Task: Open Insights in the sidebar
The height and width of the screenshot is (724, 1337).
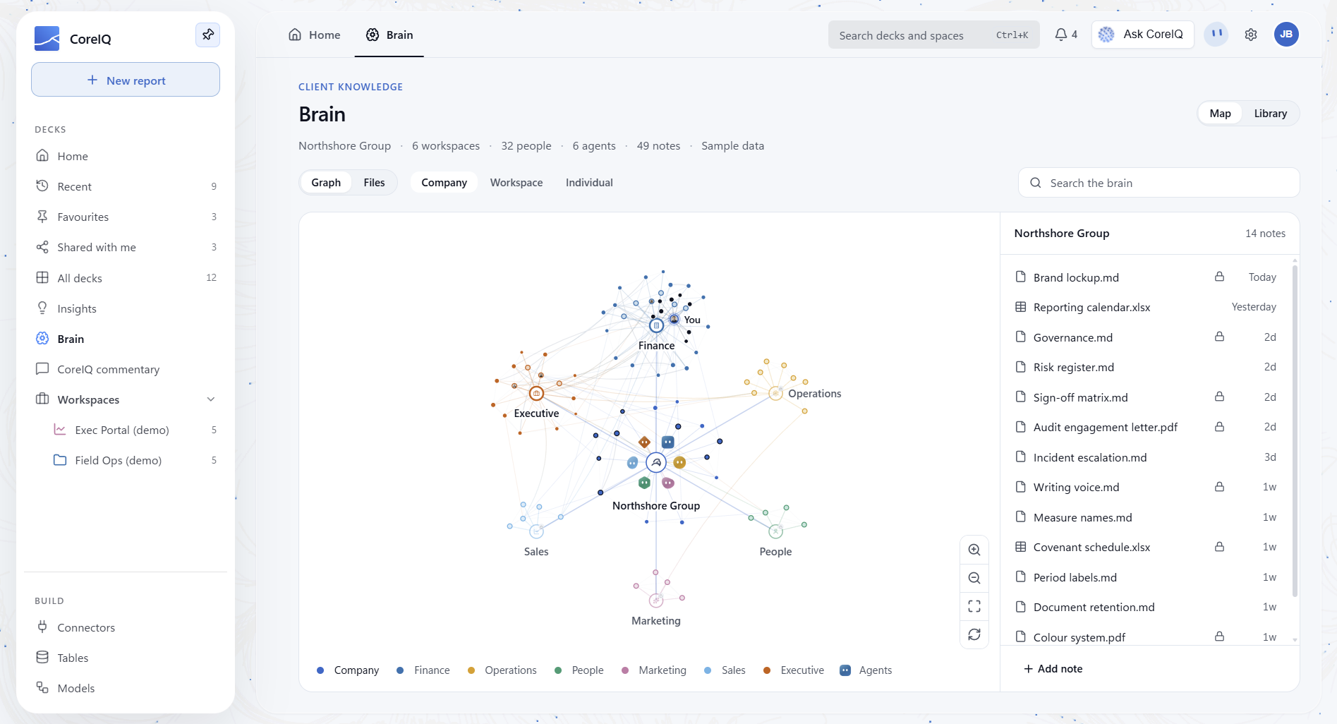Action: point(126,308)
